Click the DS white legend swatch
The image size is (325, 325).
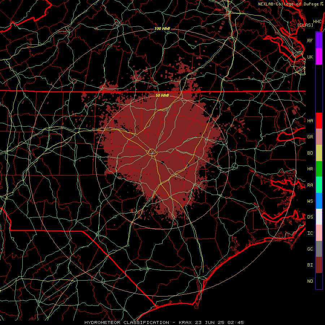(319, 217)
